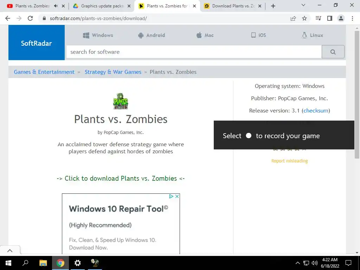Click the search magnifier button
This screenshot has height=270, width=360.
click(333, 52)
